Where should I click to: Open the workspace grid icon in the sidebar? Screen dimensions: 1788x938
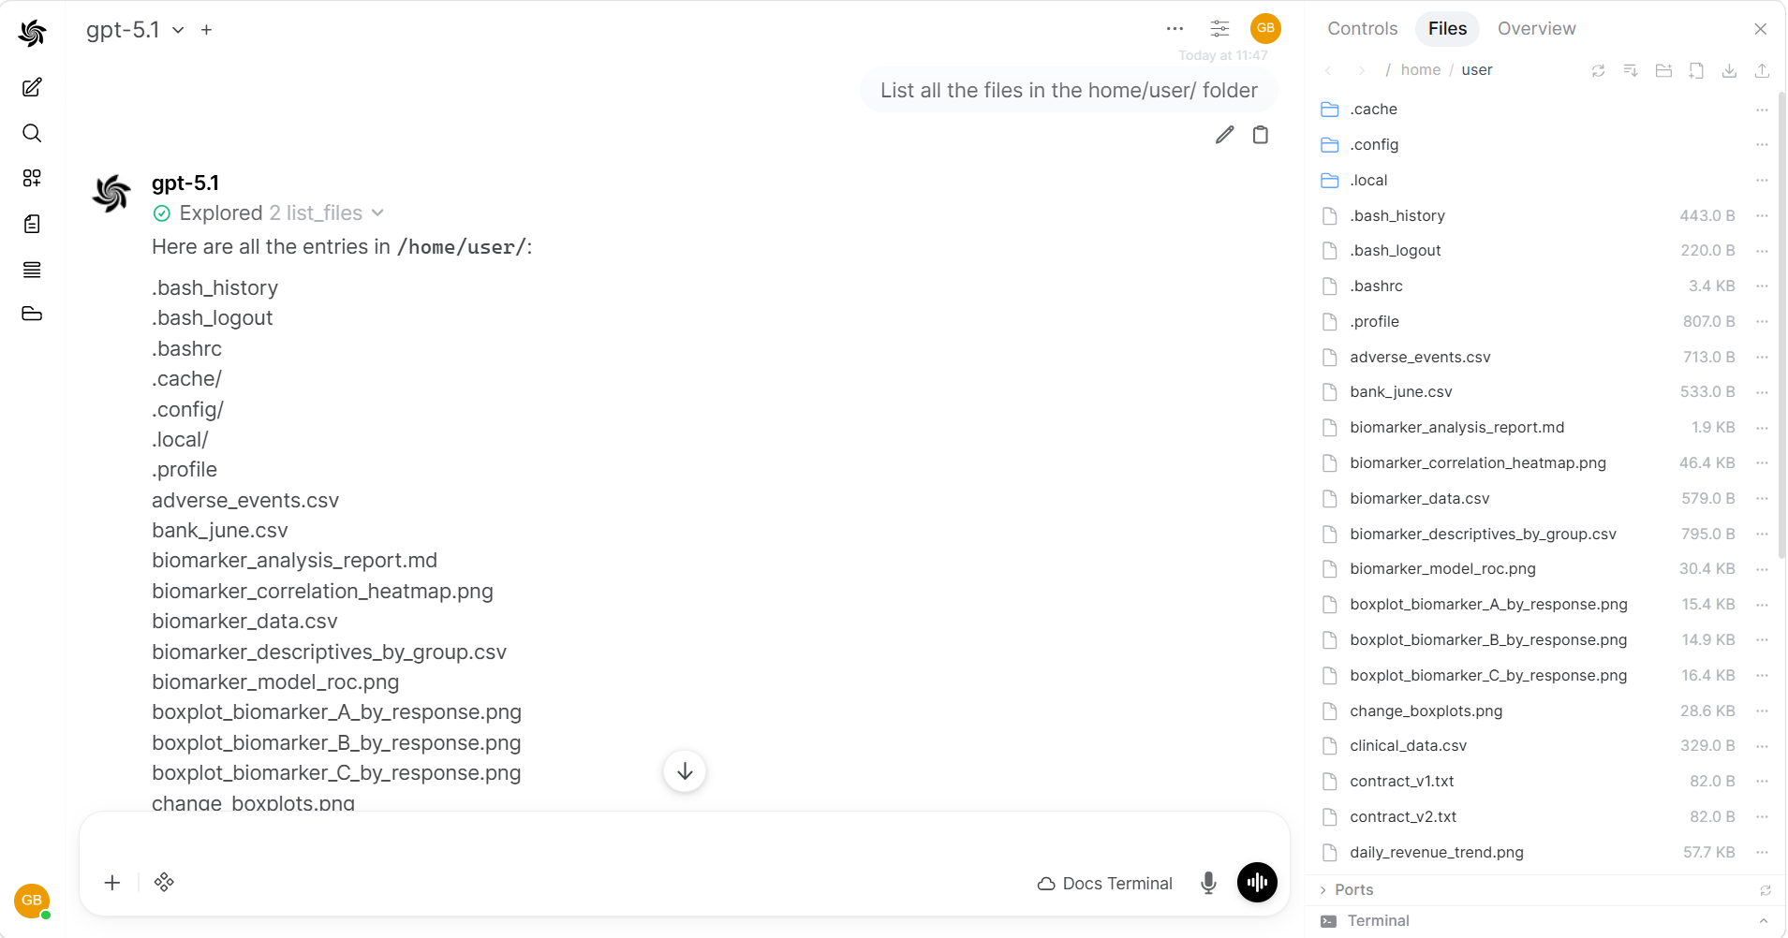point(32,178)
